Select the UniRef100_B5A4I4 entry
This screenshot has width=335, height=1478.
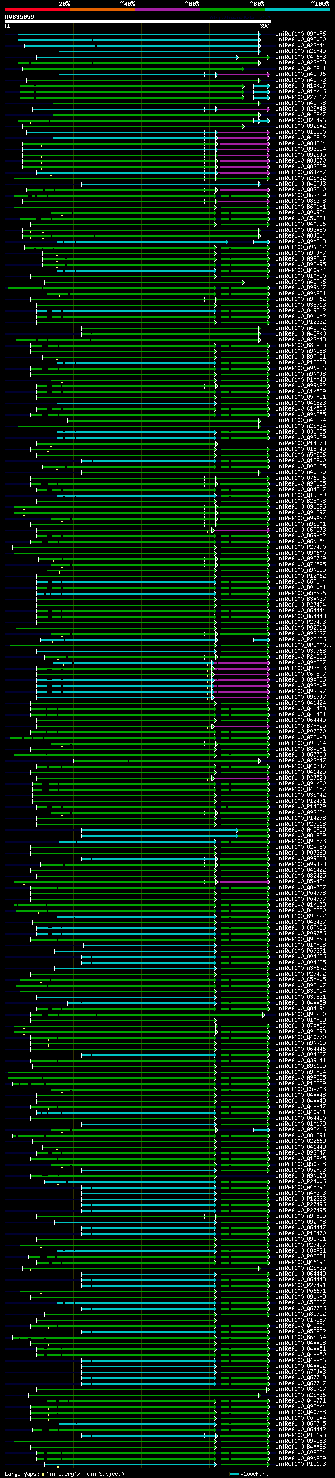coord(300,882)
